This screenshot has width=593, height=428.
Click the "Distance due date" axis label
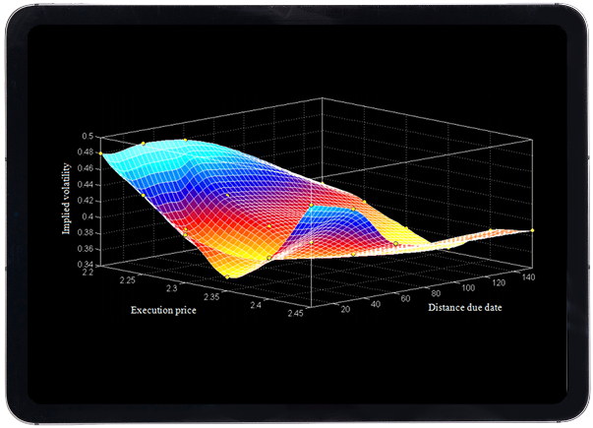click(470, 308)
